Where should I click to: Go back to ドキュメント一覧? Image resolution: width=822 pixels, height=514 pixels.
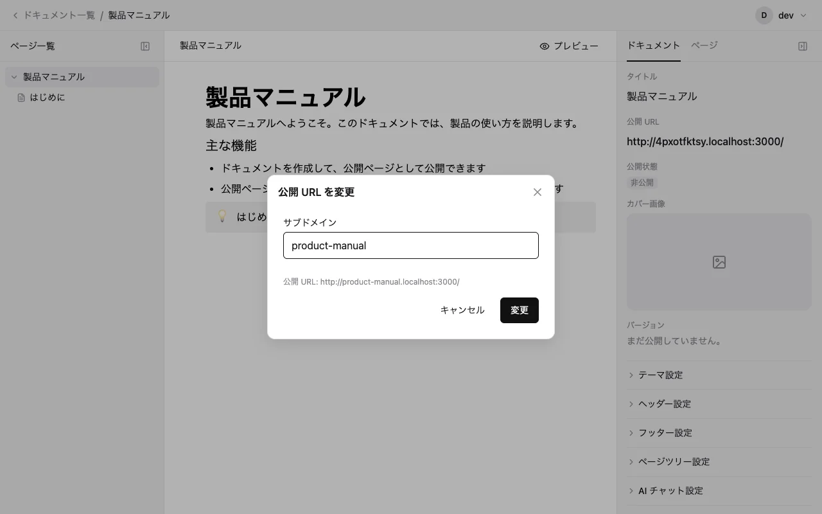click(54, 15)
